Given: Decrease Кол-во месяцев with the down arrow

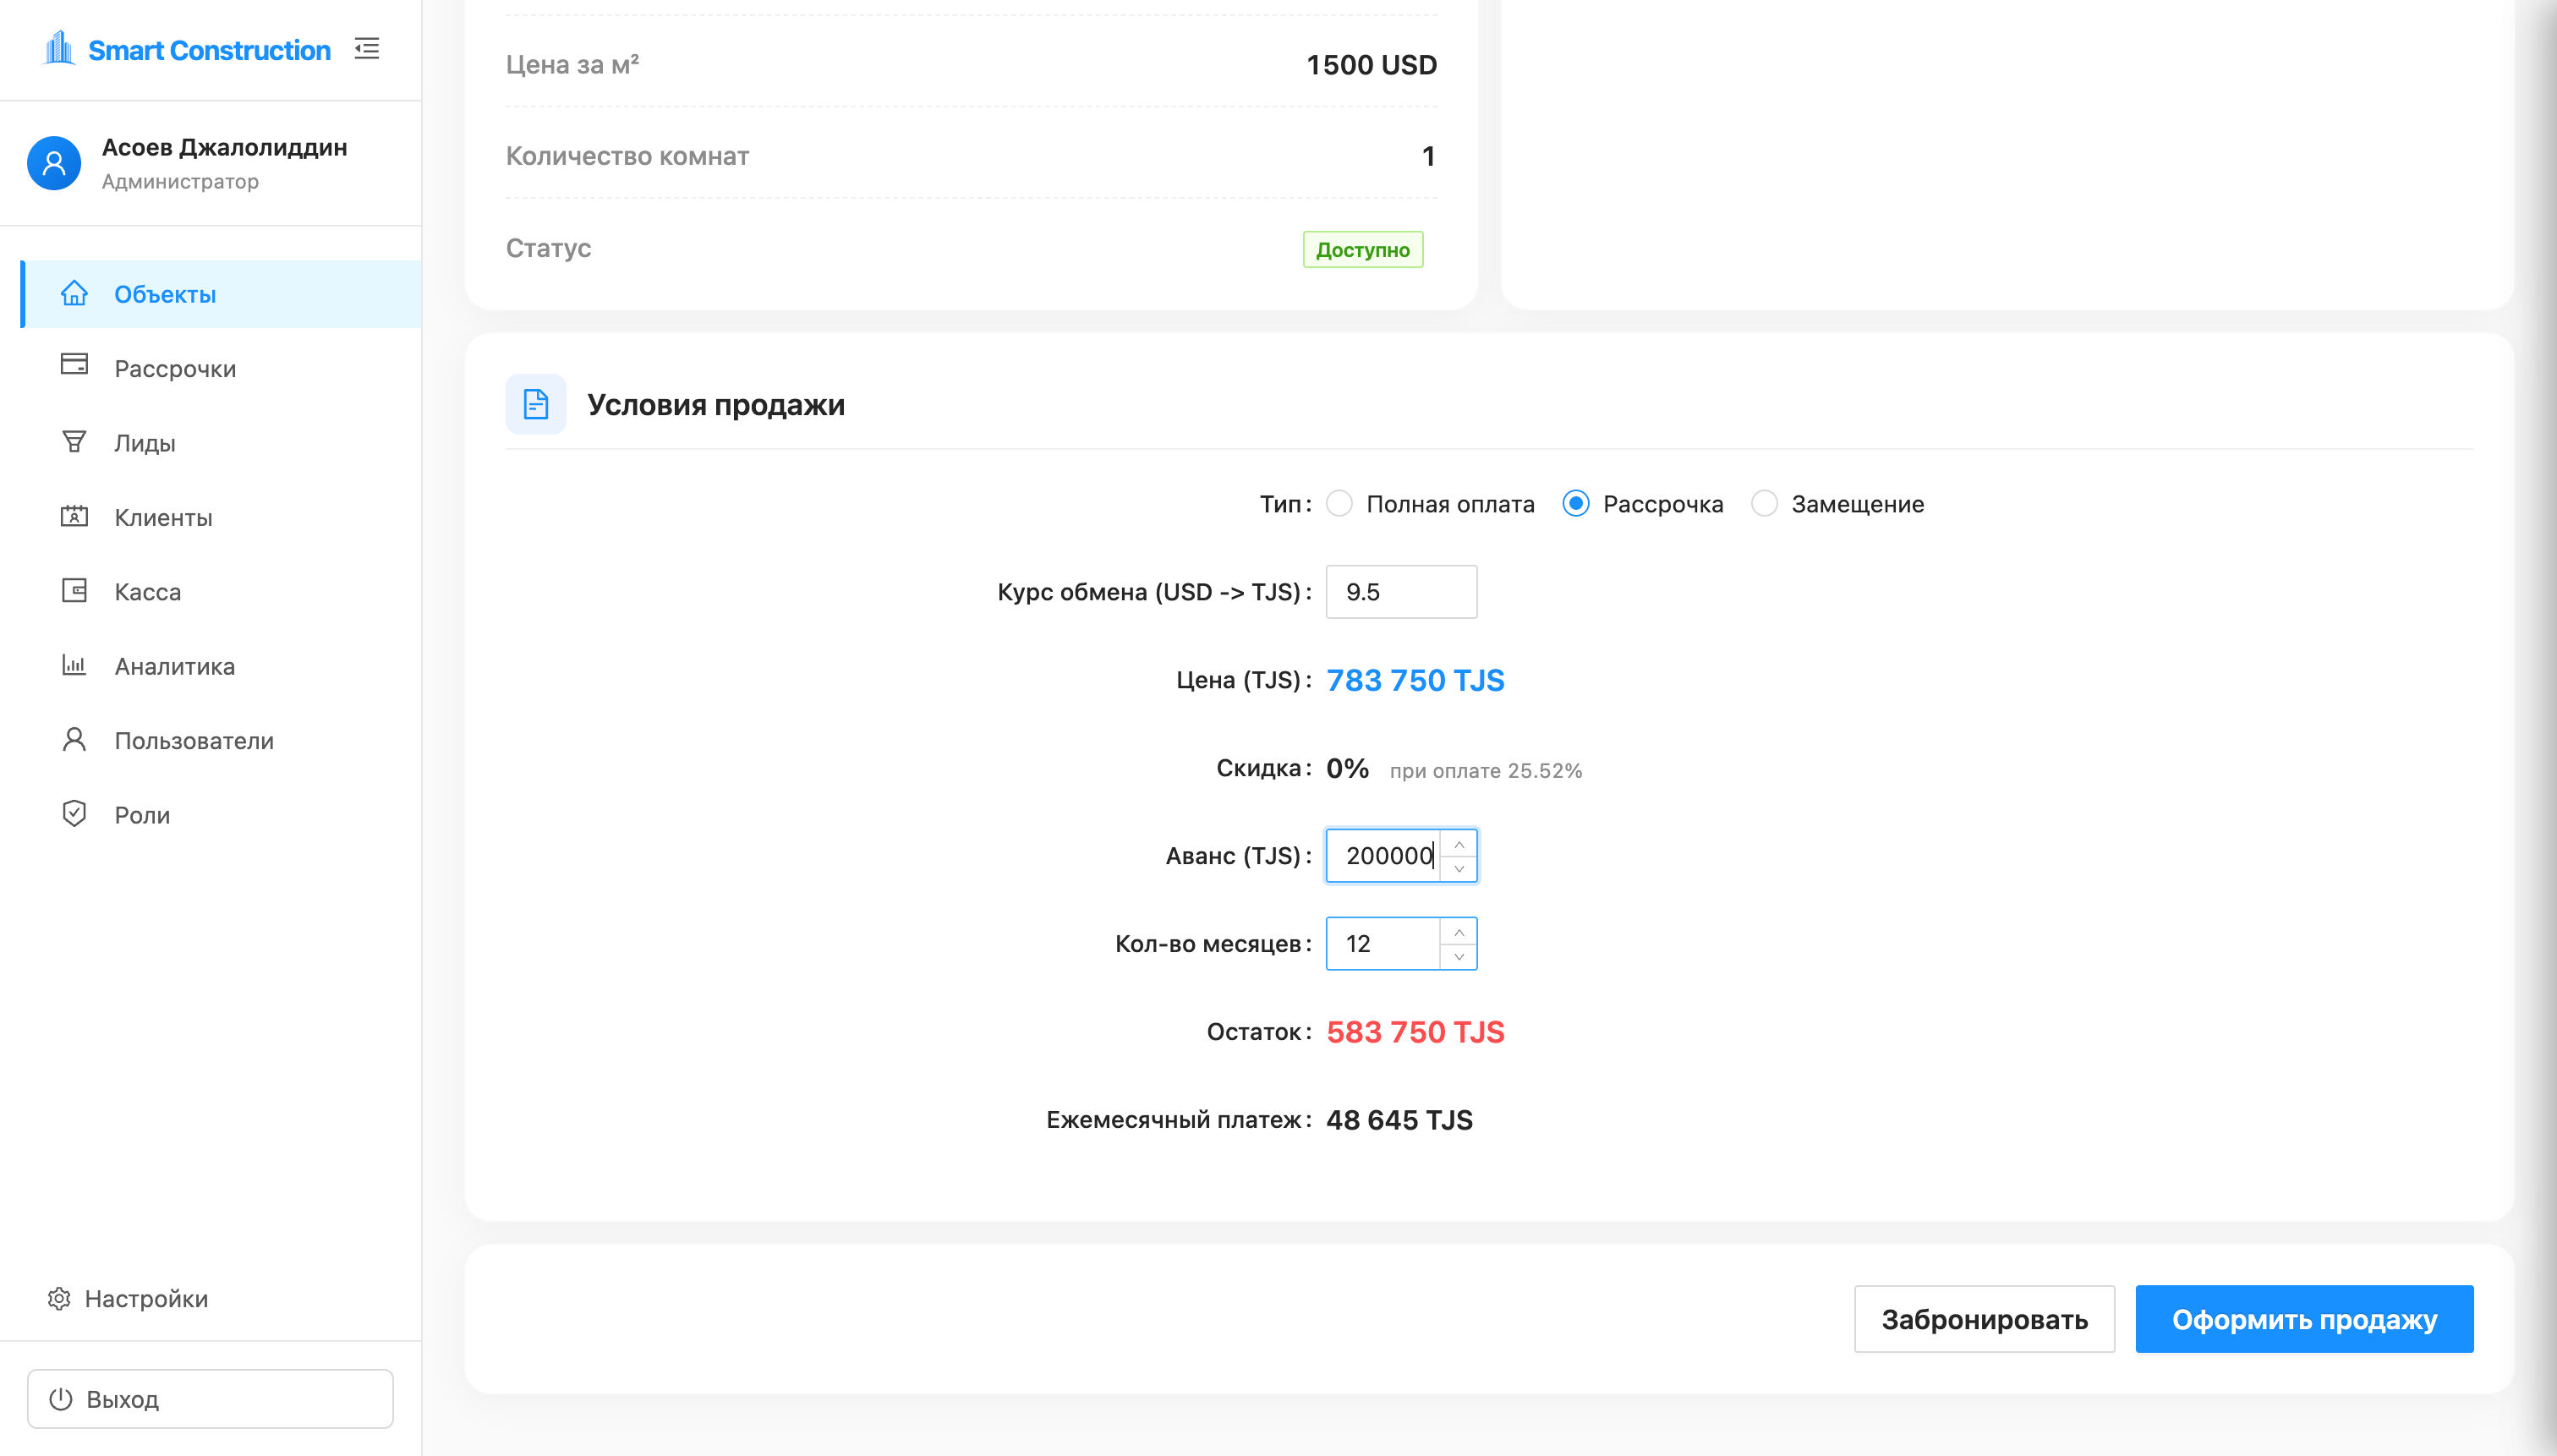Looking at the screenshot, I should click(x=1458, y=956).
